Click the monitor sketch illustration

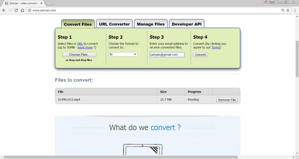[143, 150]
